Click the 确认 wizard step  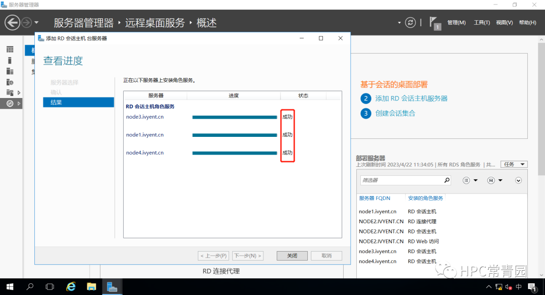(x=56, y=92)
